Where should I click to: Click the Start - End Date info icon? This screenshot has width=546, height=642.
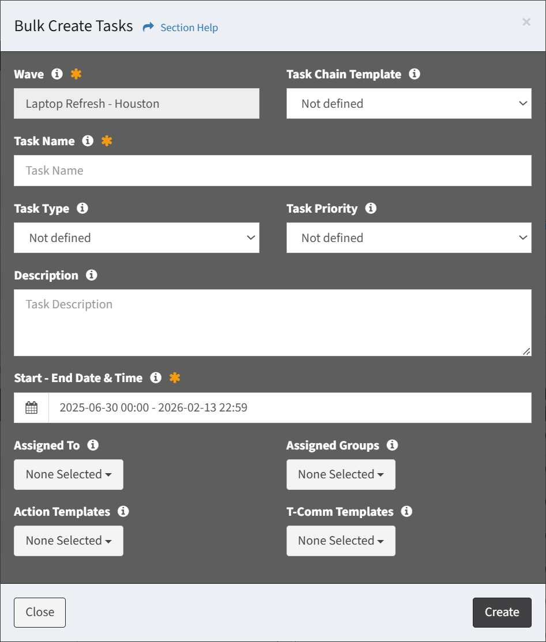pos(156,377)
